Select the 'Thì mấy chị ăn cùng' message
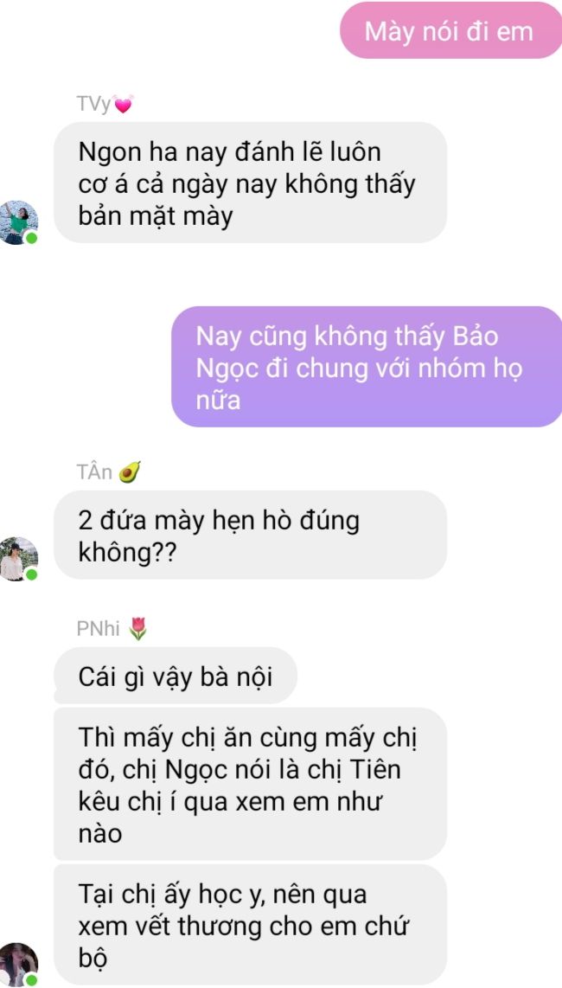 (x=250, y=783)
